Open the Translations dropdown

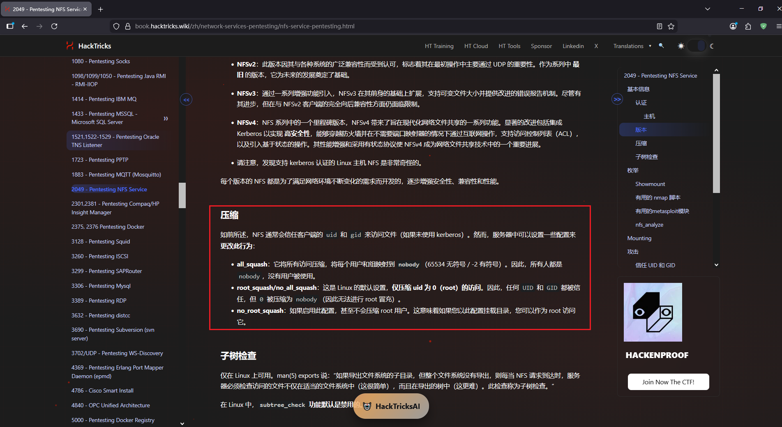[632, 46]
